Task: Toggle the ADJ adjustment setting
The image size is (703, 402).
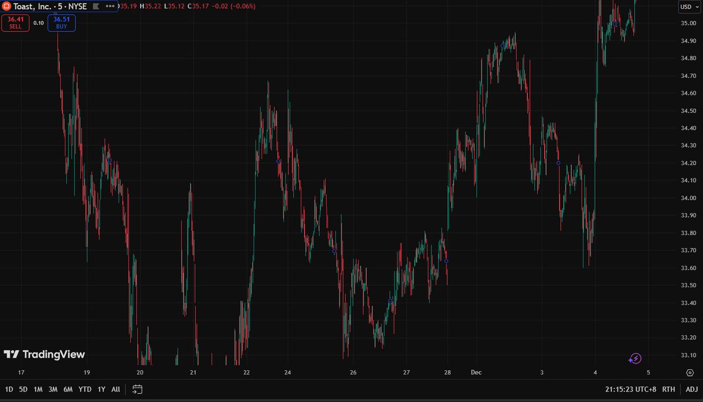Action: click(691, 390)
